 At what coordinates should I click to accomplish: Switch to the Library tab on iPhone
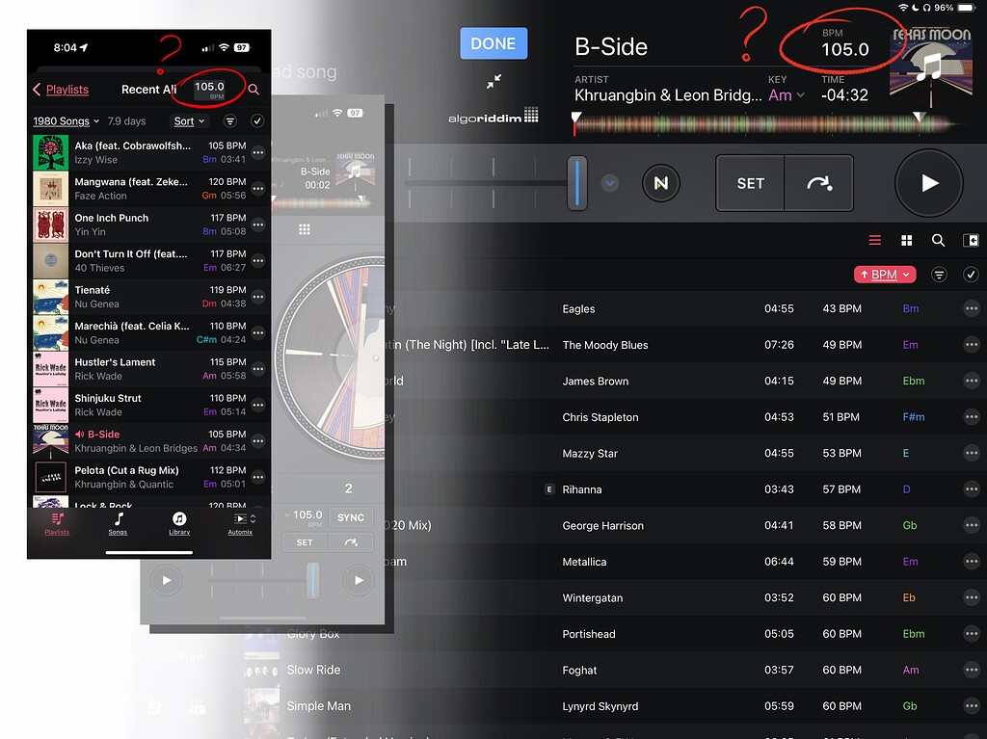tap(179, 524)
